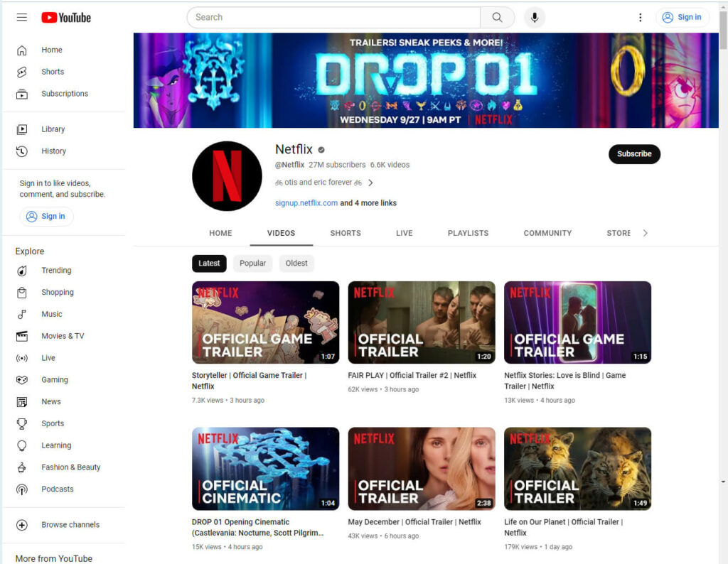Open Sports via trophy icon
The height and width of the screenshot is (564, 728).
(22, 423)
